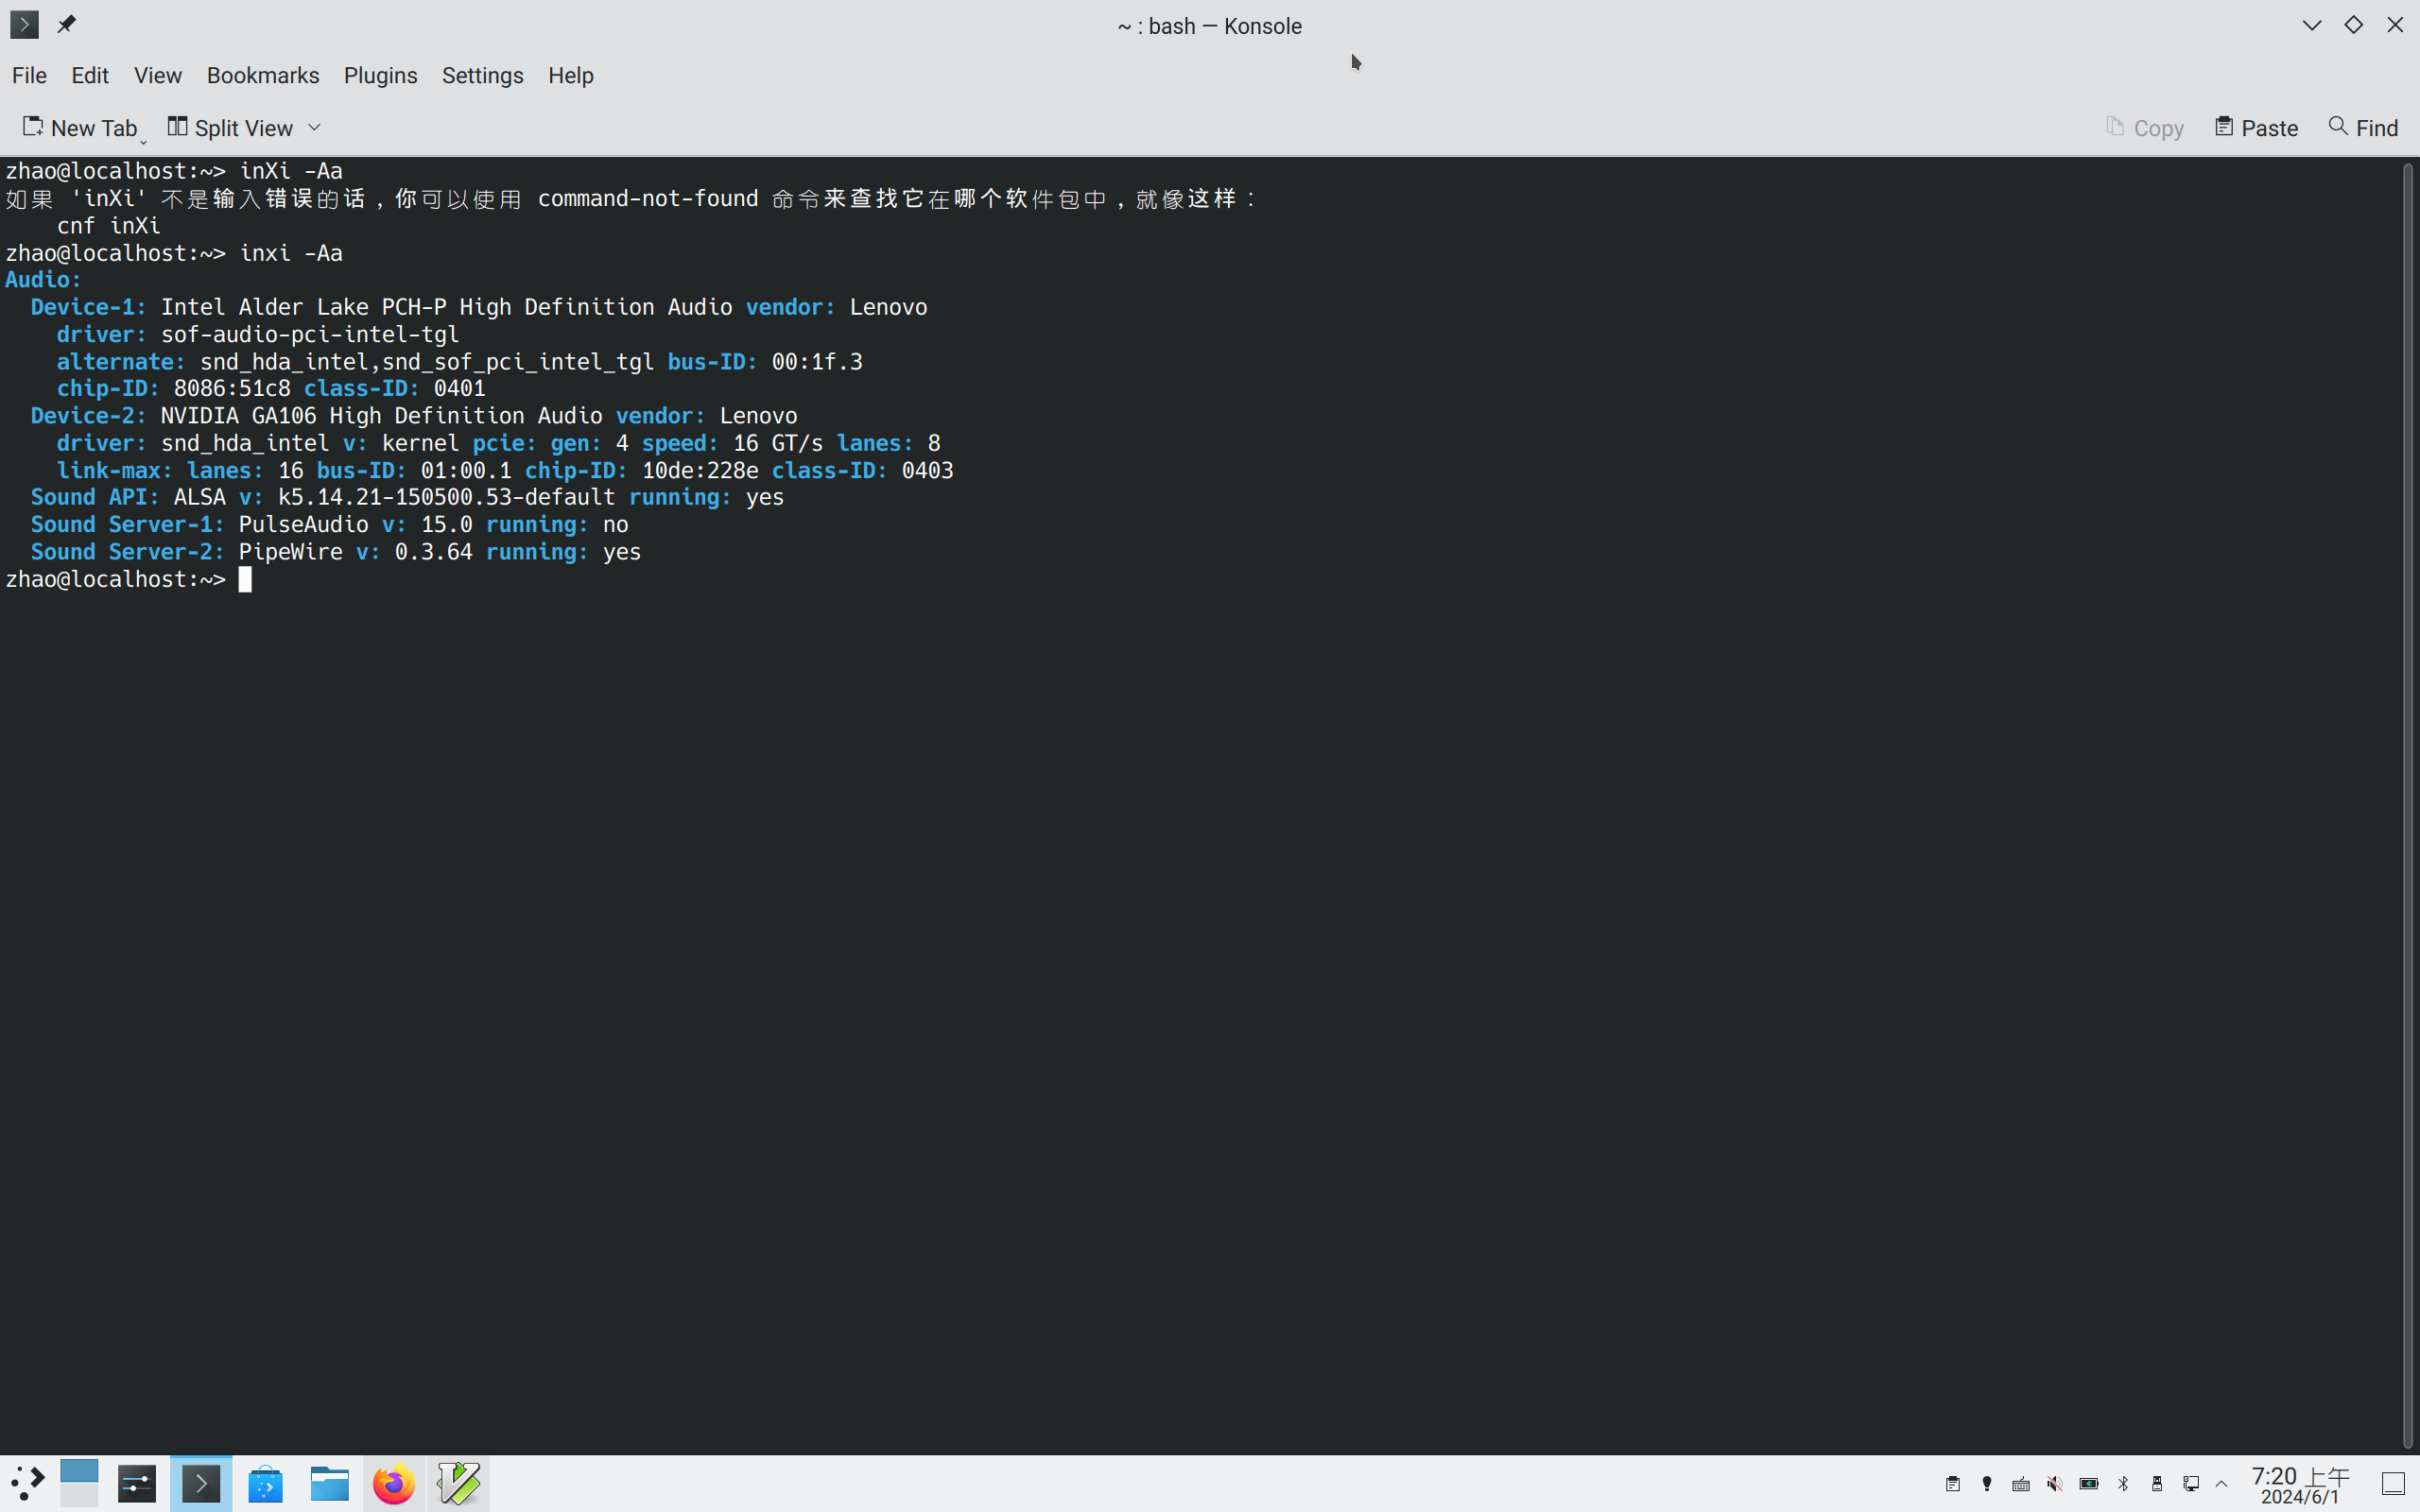The height and width of the screenshot is (1512, 2420).
Task: Open the KDE application launcher
Action: pyautogui.click(x=27, y=1483)
